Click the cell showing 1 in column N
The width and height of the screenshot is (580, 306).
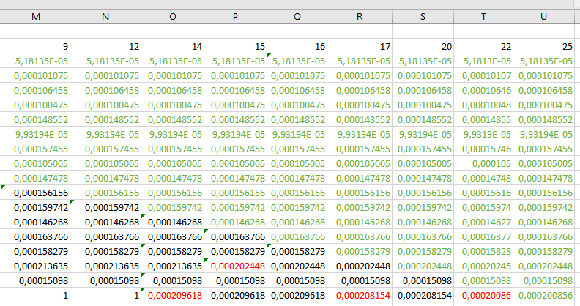(105, 295)
